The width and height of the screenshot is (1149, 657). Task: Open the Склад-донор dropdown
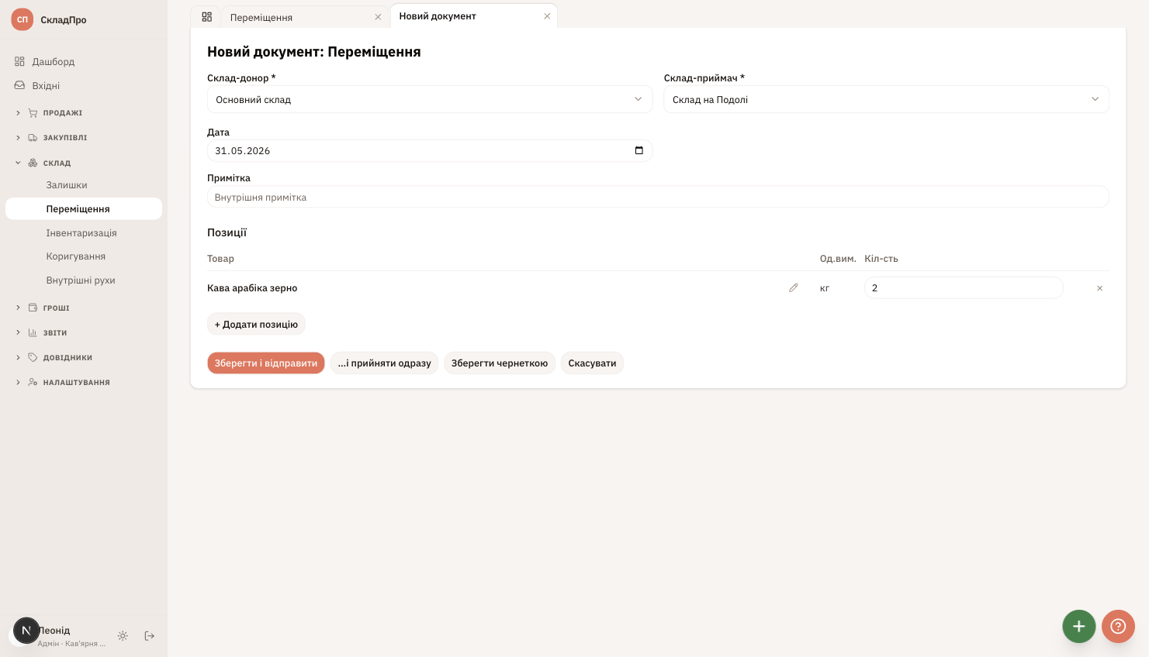point(430,99)
